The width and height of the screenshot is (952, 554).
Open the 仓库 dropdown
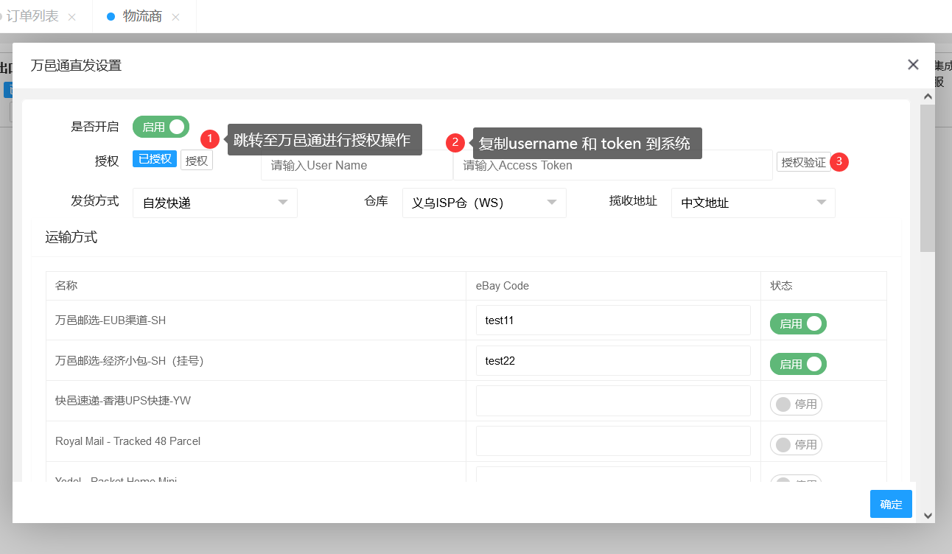pos(484,203)
